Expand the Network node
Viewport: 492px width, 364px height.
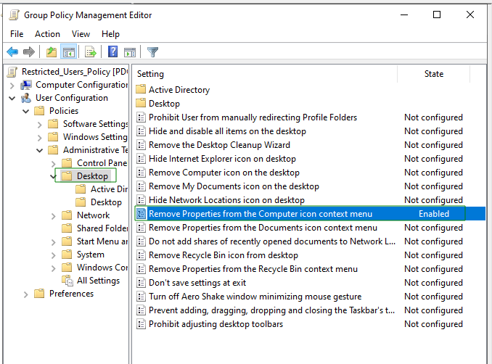[53, 216]
